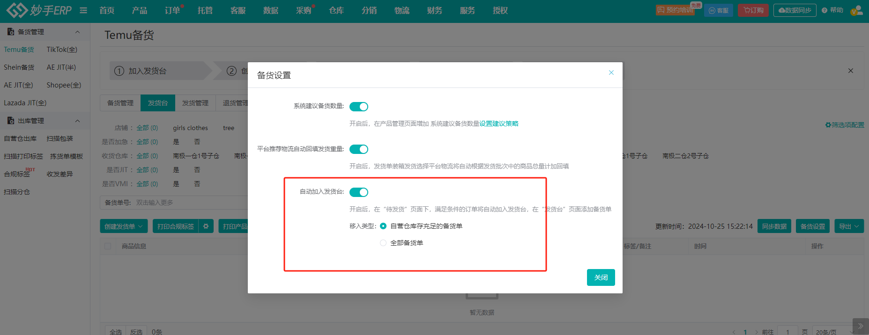Screen dimensions: 869x335
Task: Open the 创建发货单 dropdown
Action: (124, 226)
